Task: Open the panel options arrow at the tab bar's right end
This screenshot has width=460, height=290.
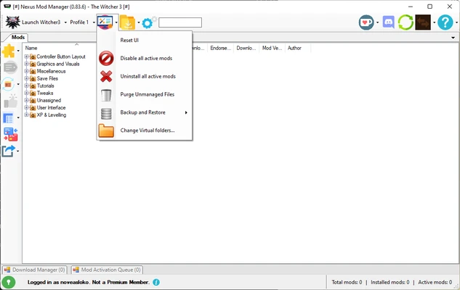Action: (453, 38)
